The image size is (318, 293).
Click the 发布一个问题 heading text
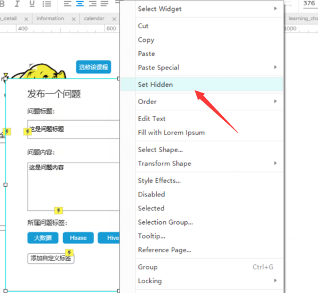click(x=54, y=94)
